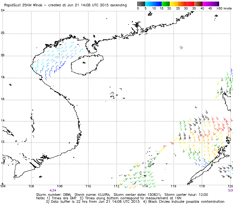Viewport: 233px width, 204px height.
Task: Click the longitude axis label "104"
Action: click(x=3, y=186)
